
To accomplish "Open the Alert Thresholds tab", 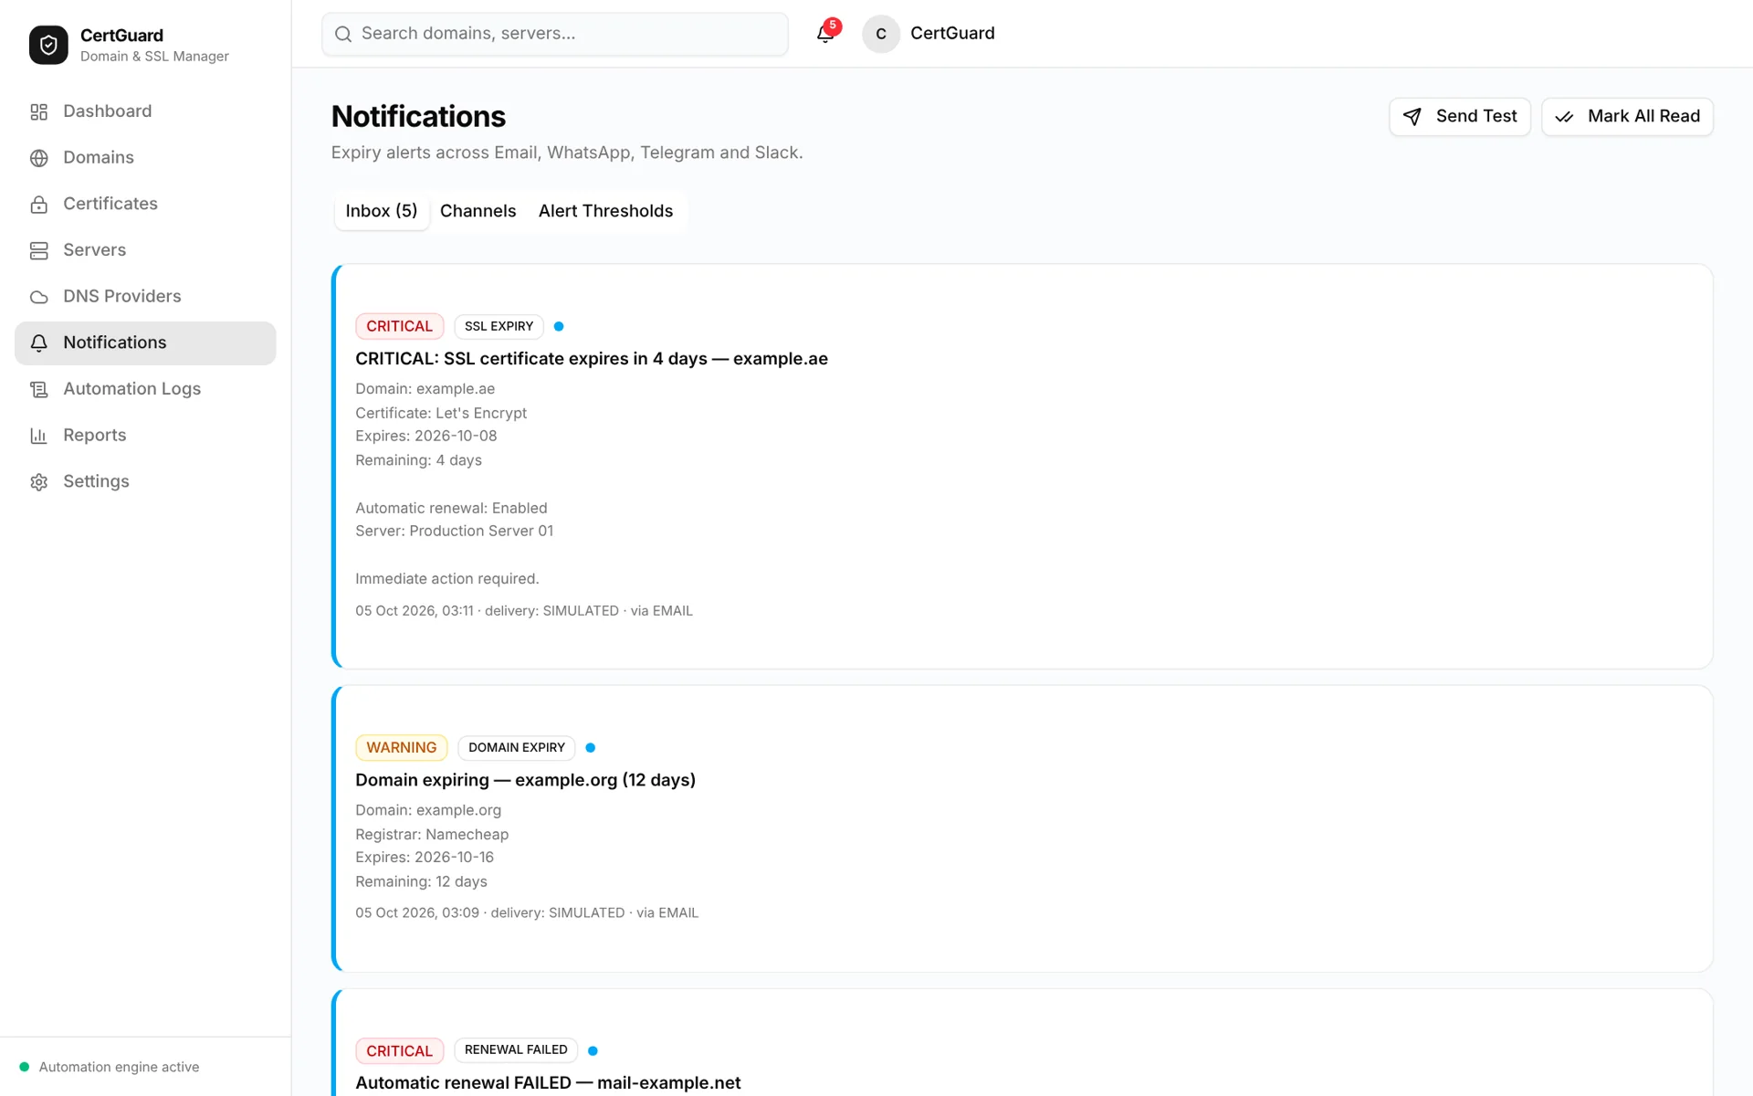I will pyautogui.click(x=605, y=211).
